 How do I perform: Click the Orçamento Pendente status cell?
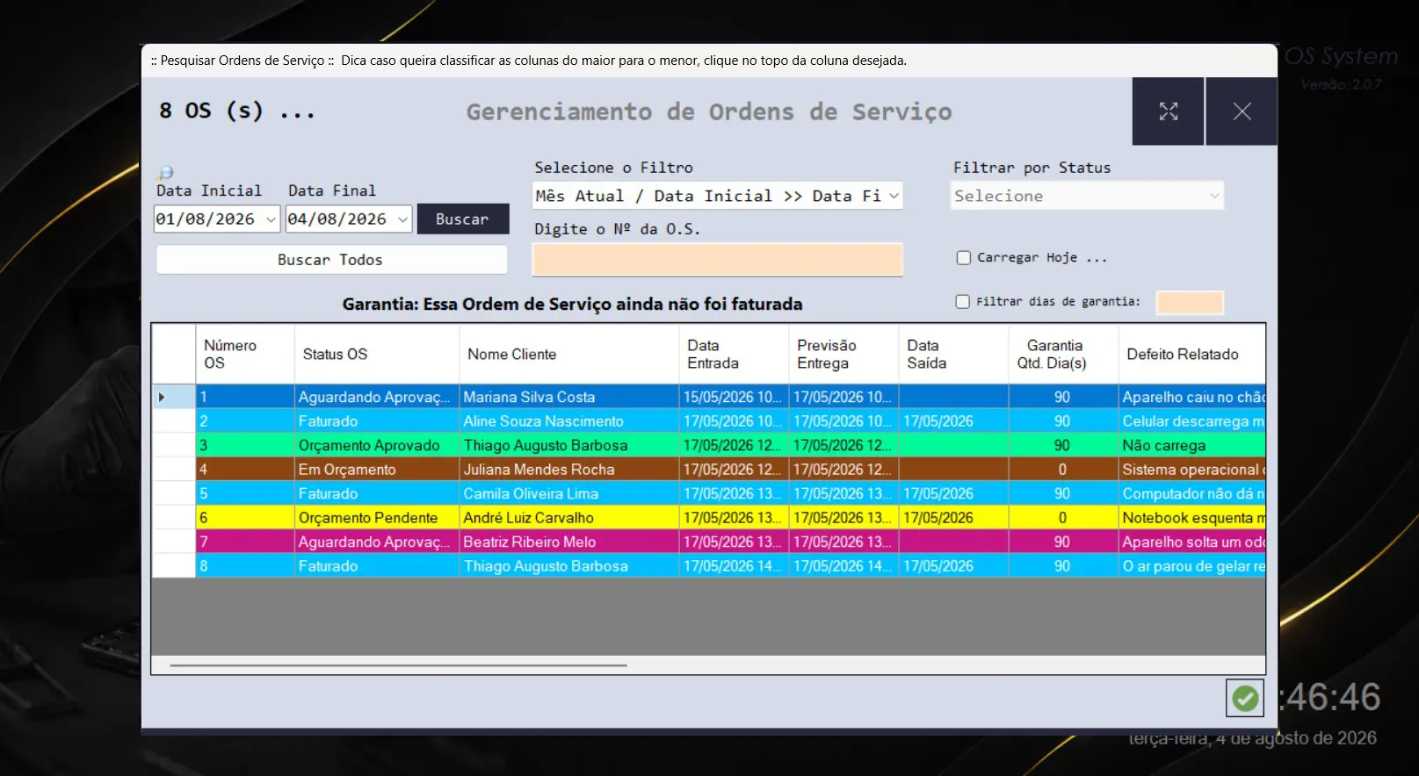[377, 518]
